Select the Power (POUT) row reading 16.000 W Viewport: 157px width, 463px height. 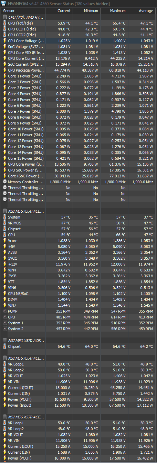tap(78, 458)
